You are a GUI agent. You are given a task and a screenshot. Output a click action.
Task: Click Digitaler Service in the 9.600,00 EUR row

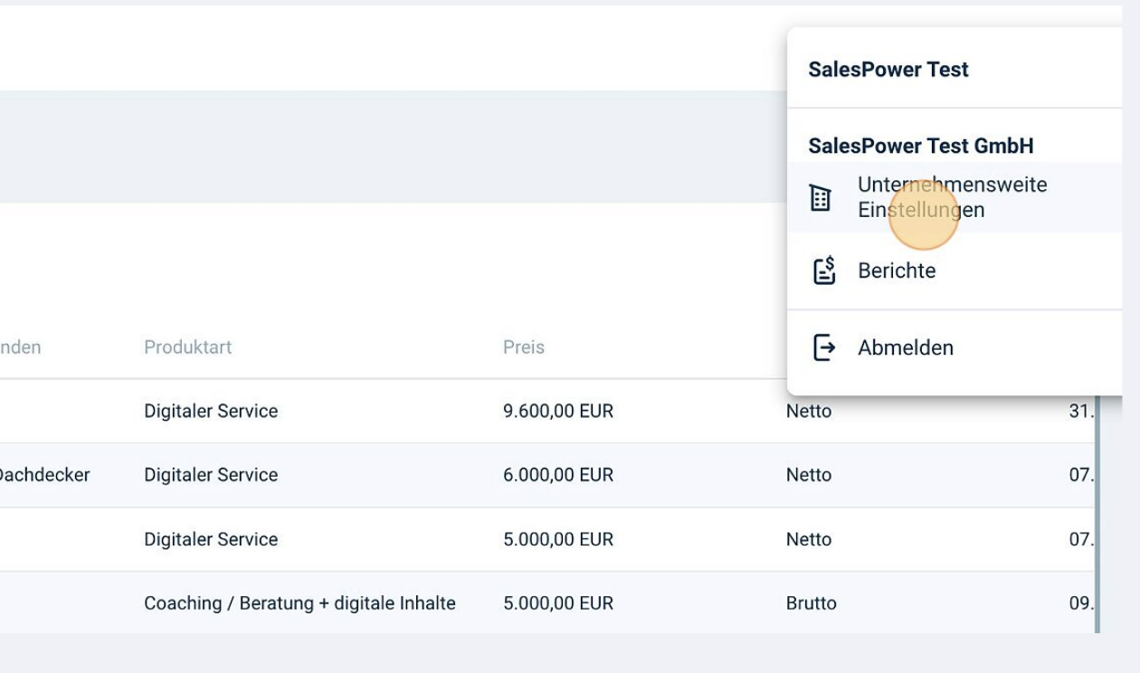click(211, 412)
